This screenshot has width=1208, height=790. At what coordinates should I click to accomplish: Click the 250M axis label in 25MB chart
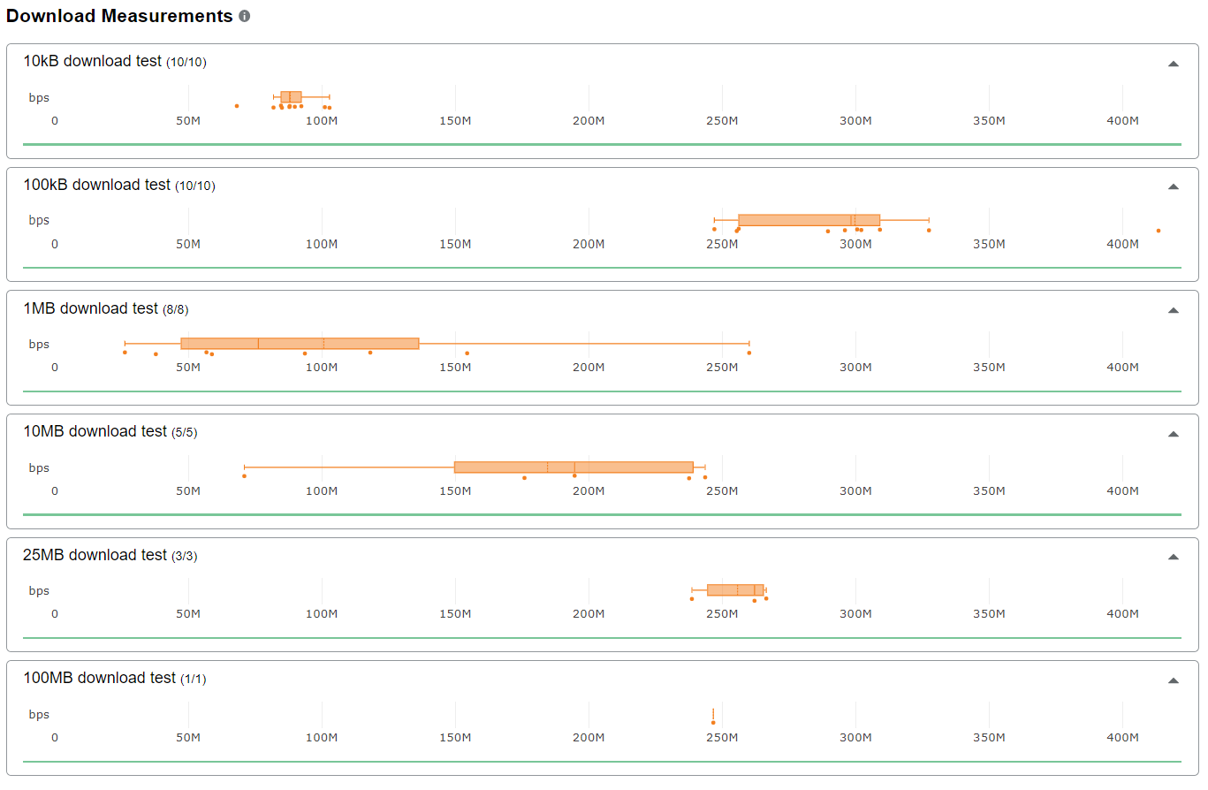pos(722,614)
